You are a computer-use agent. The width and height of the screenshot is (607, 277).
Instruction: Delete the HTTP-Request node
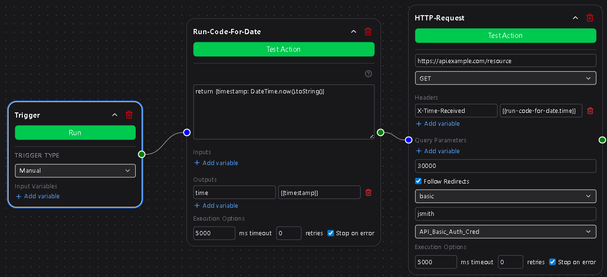coord(590,18)
